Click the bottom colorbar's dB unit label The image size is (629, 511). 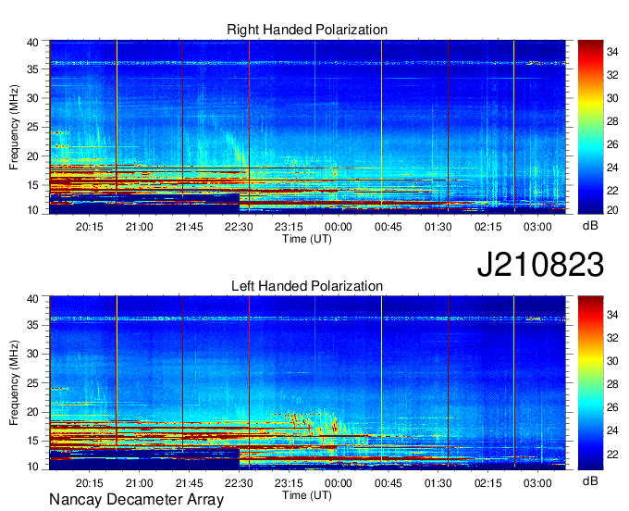590,480
